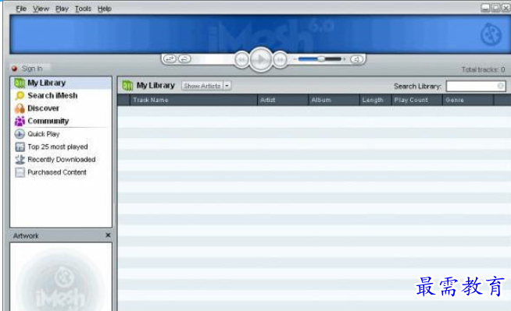Expand the Show Artists dropdown arrow
Screen dimensions: 511x311
coord(227,86)
